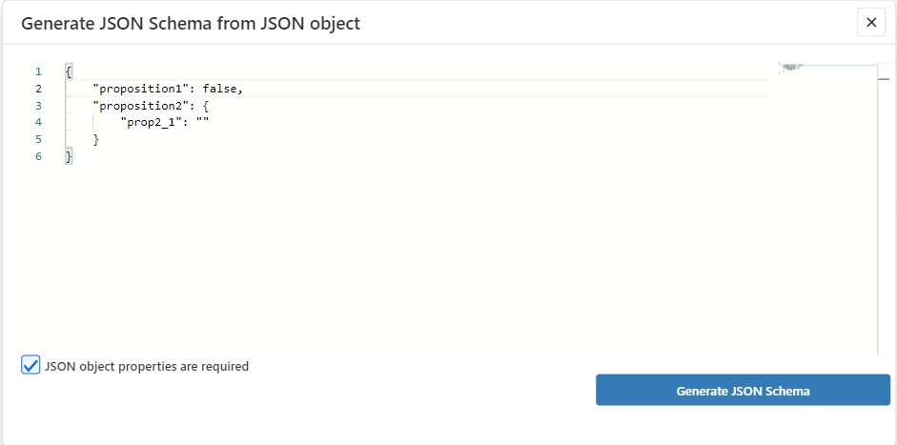Click line number 1 in the editor gutter
The image size is (897, 445).
[39, 71]
